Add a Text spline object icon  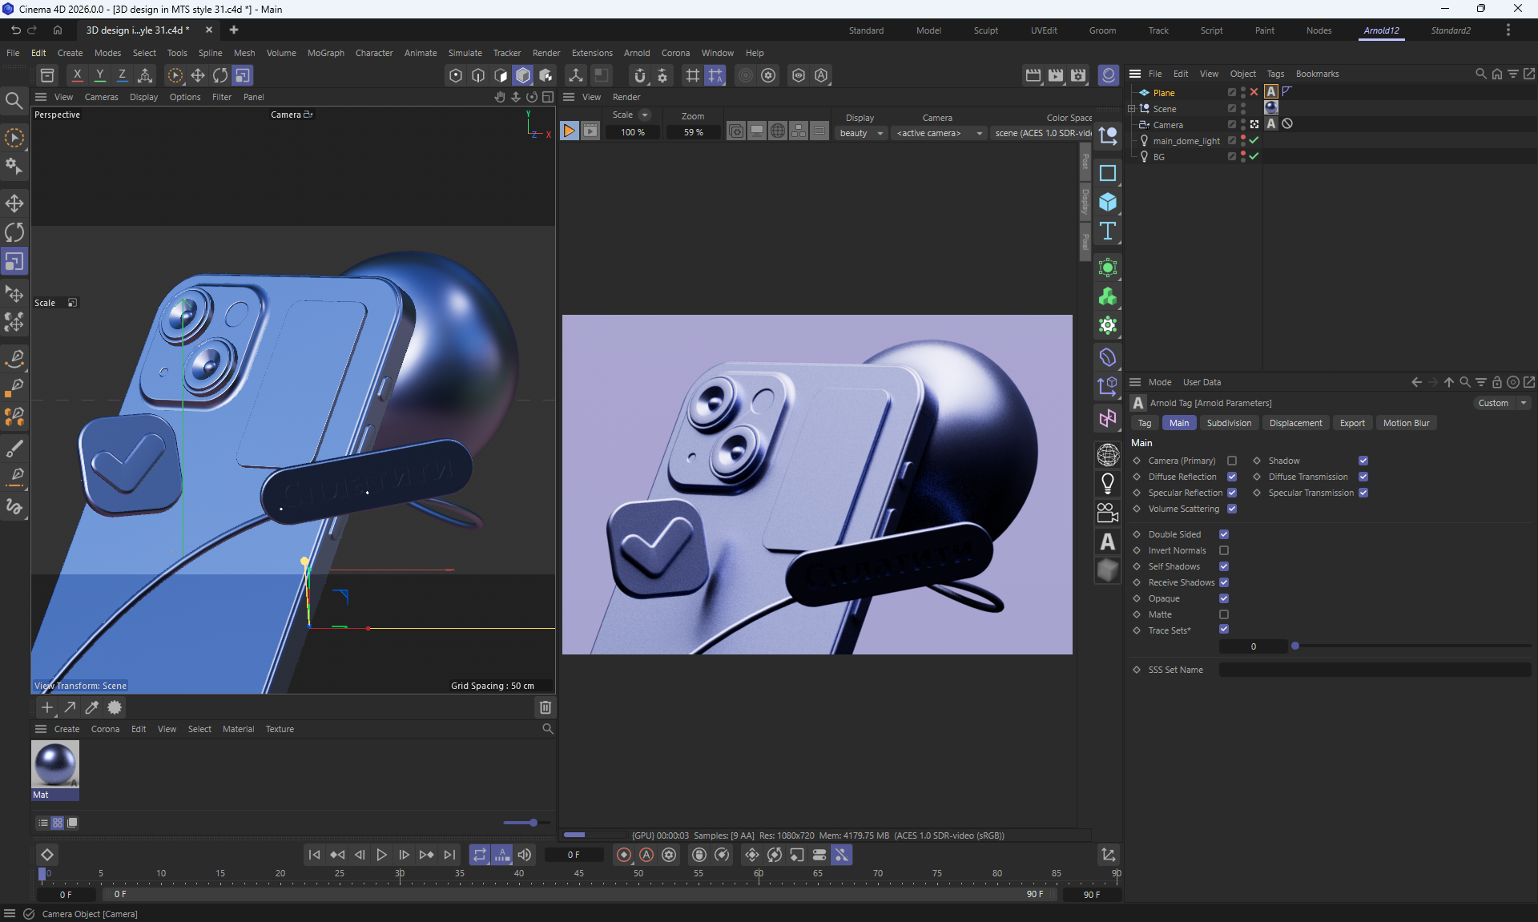point(1108,232)
